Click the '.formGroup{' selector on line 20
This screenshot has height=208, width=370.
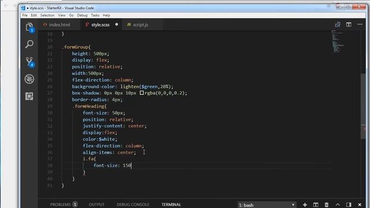tap(76, 47)
